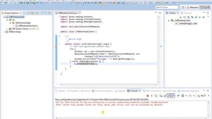Select the Project Explorer tab
Image resolution: width=212 pixels, height=119 pixels.
(12, 13)
